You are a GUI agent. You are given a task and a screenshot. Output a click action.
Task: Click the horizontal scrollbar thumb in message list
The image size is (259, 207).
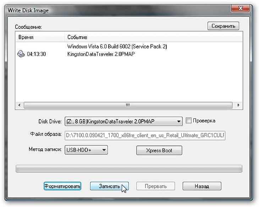pos(128,105)
